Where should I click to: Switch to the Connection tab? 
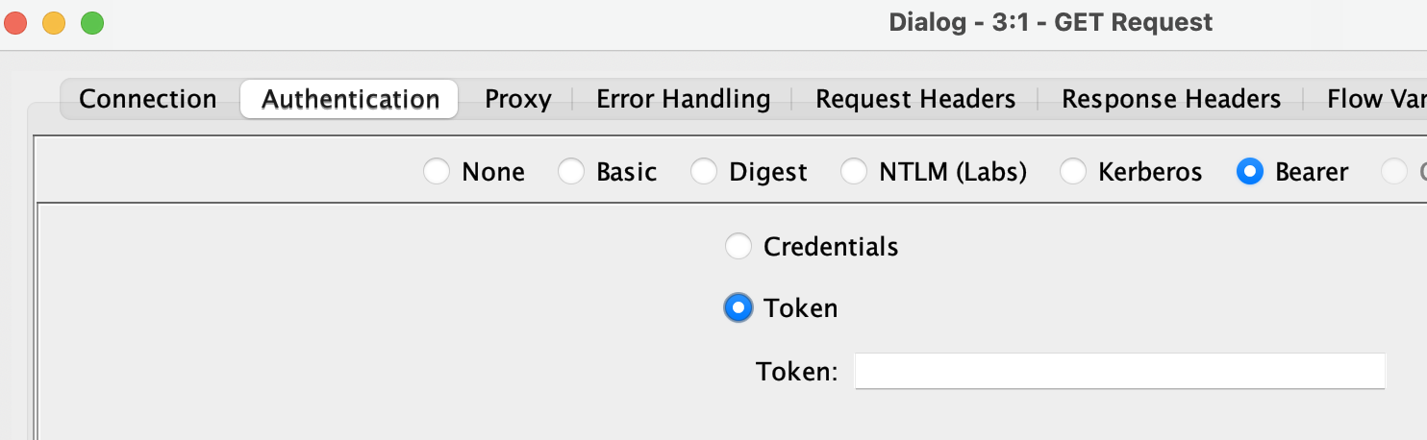click(x=148, y=99)
